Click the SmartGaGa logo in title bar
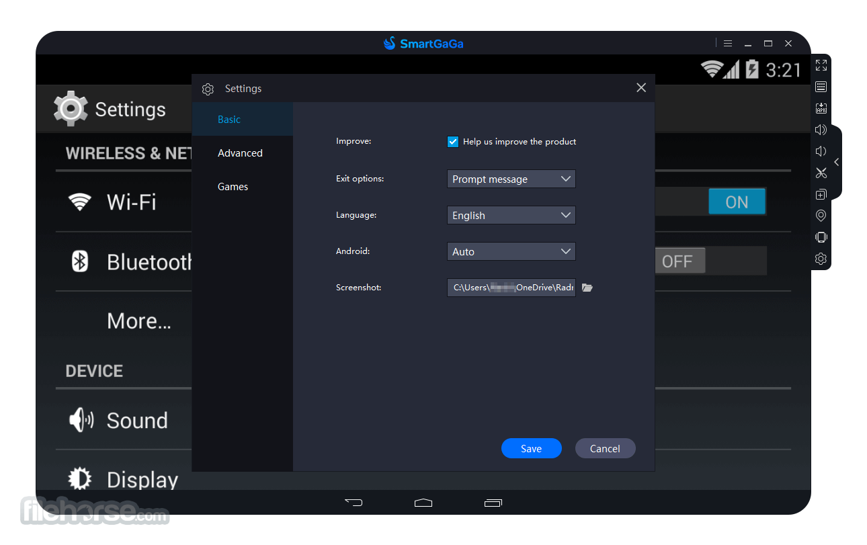This screenshot has width=867, height=545. [x=423, y=44]
